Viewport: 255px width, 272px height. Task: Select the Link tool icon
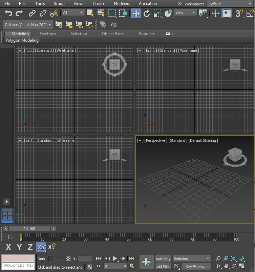(32, 13)
